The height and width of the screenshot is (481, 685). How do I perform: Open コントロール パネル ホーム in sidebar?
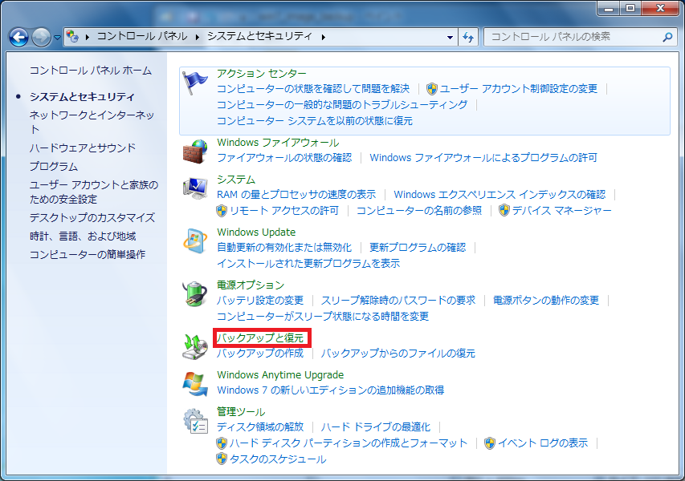(x=91, y=71)
